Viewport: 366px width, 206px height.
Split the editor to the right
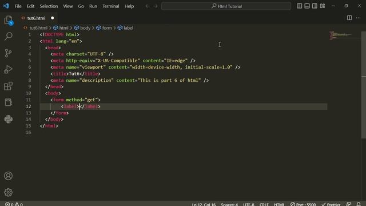click(x=349, y=18)
